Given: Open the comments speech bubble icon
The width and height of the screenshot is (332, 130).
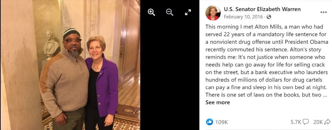Looking at the screenshot, I should tap(305, 122).
